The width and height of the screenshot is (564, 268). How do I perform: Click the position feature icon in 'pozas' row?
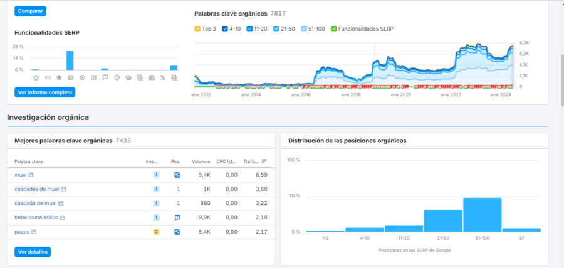[177, 232]
